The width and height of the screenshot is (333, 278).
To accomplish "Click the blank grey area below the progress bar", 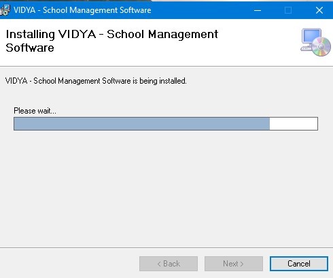I will coord(166,188).
